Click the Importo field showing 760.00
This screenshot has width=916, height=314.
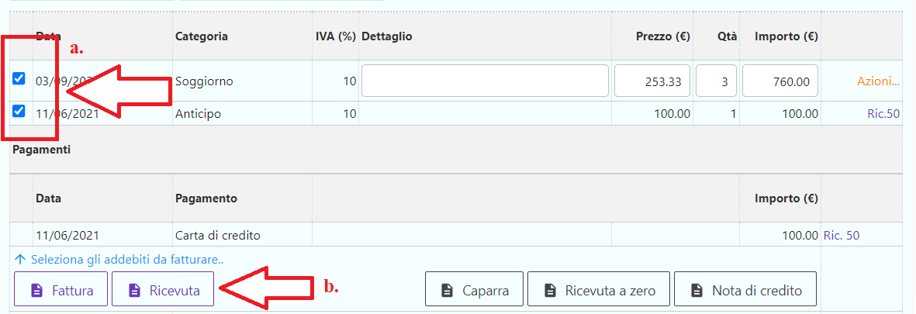[779, 81]
